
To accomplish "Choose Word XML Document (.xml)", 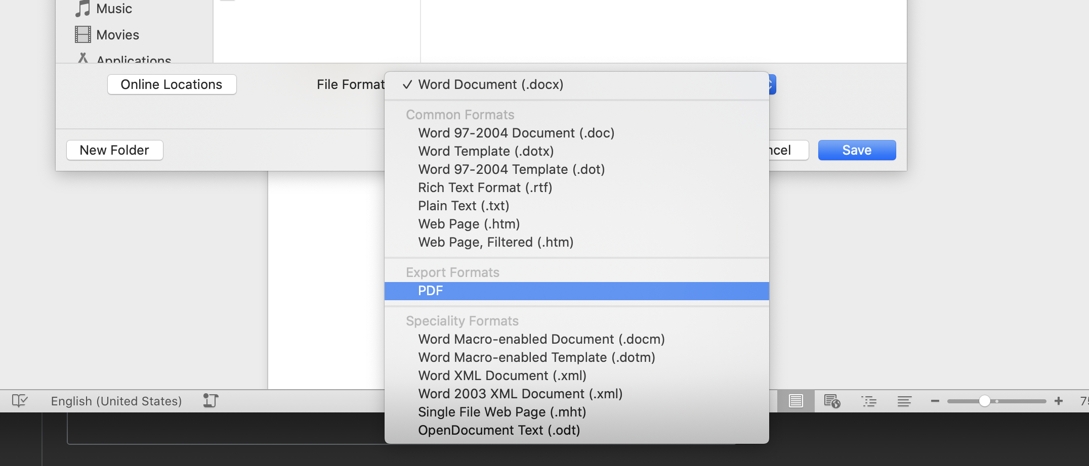I will [x=577, y=376].
